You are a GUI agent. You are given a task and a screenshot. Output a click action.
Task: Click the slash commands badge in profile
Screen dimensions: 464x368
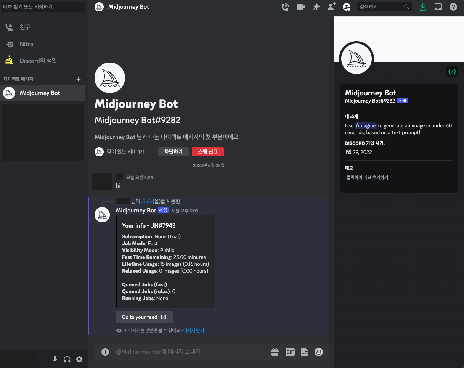(452, 71)
